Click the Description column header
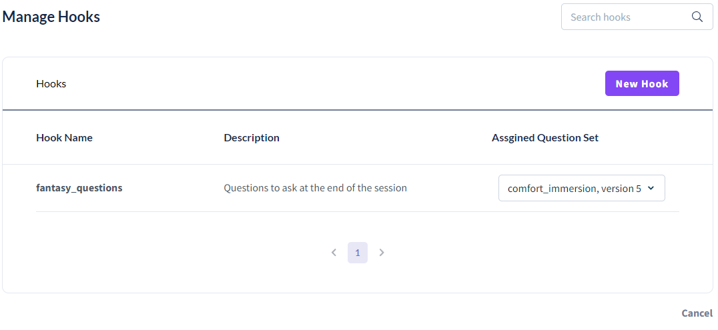The width and height of the screenshot is (718, 330). 252,138
